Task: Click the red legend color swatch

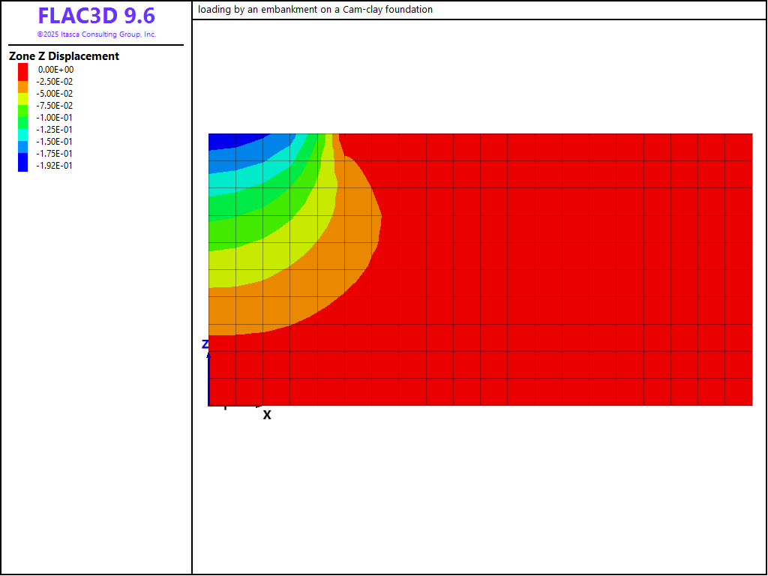Action: [22, 70]
